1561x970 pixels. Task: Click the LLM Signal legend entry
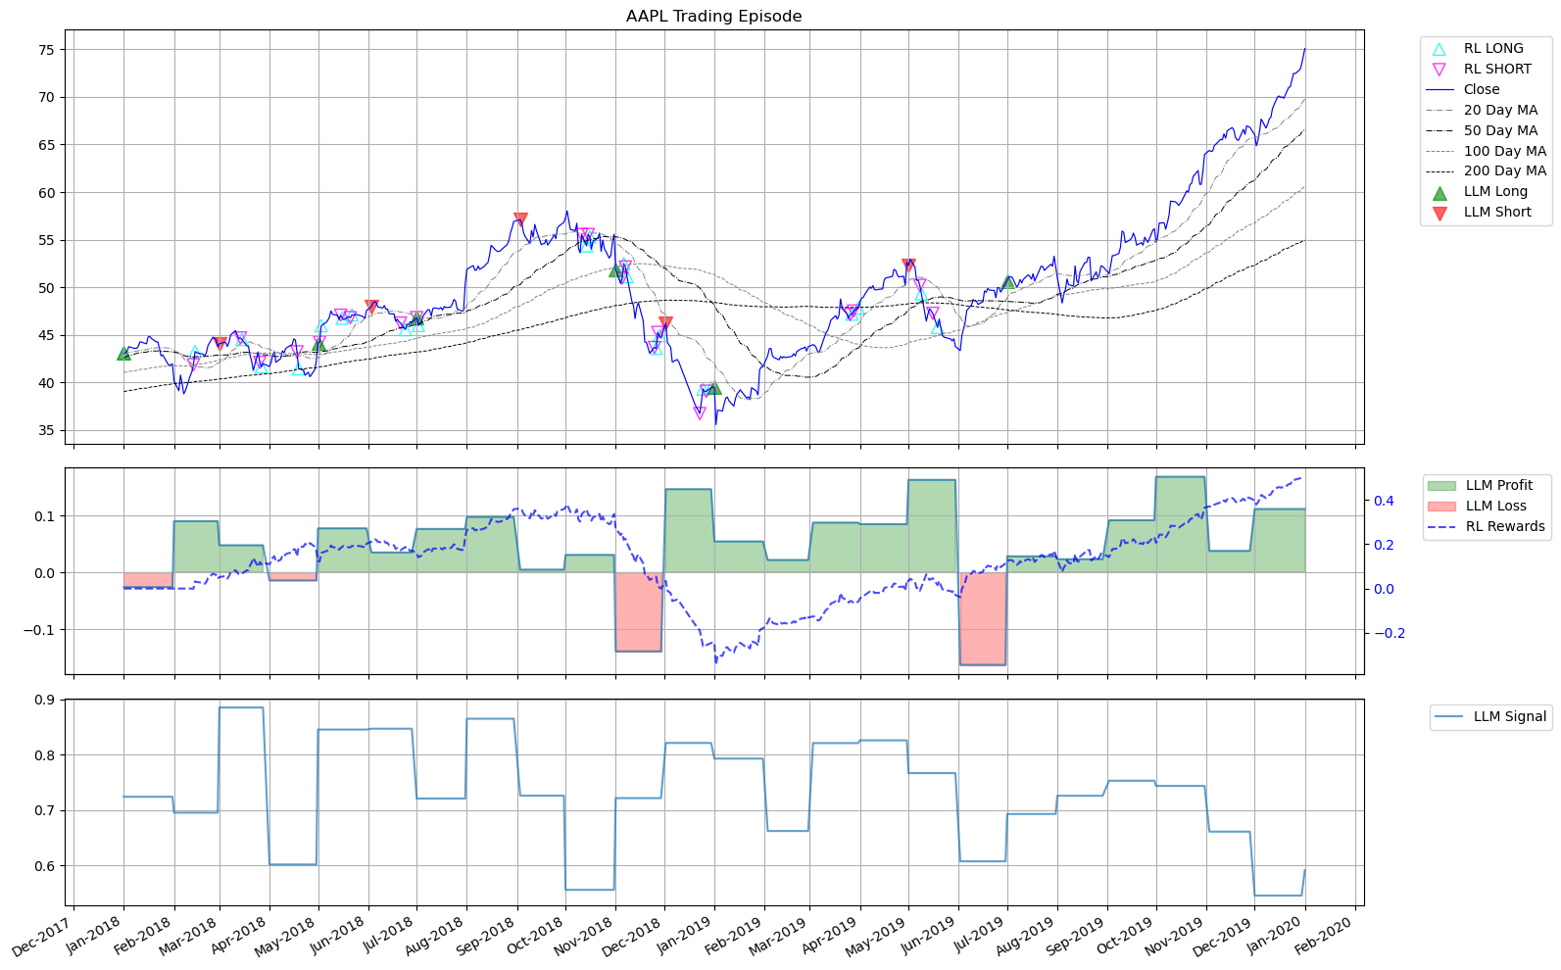tap(1491, 716)
